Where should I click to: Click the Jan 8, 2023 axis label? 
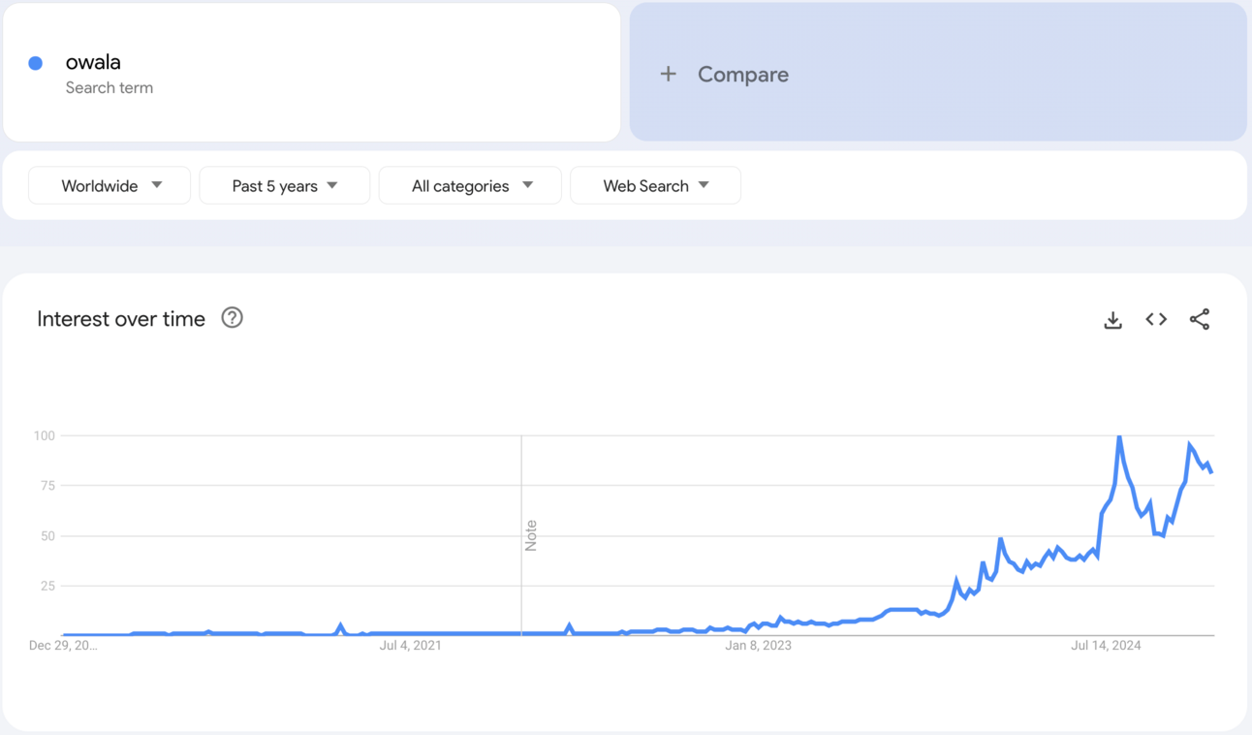(758, 645)
